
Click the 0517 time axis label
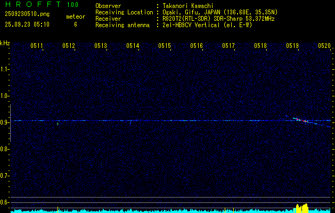[x=228, y=45]
